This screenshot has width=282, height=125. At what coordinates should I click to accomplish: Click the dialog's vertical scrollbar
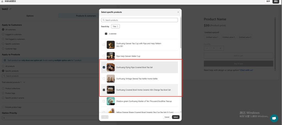[180, 33]
